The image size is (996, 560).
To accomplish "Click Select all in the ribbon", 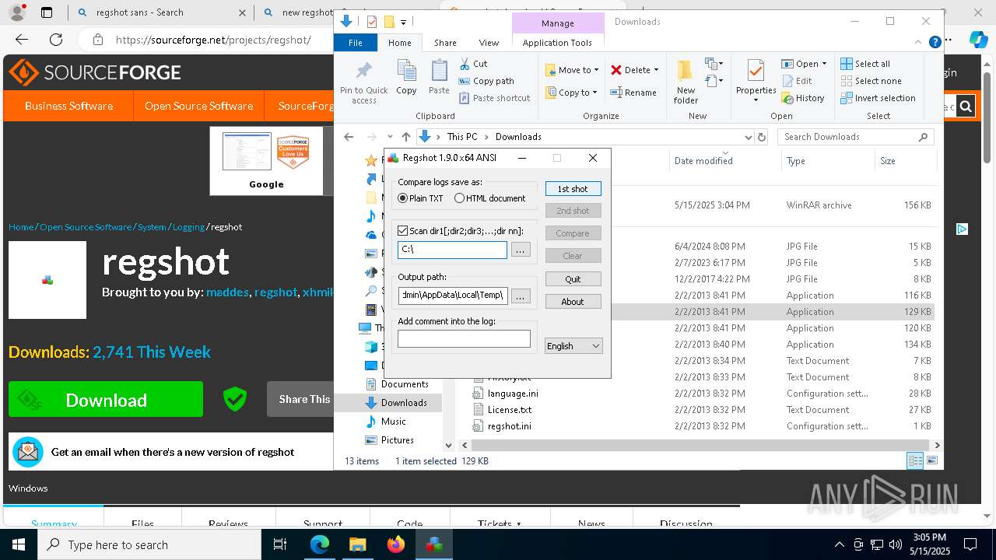I will [x=865, y=64].
